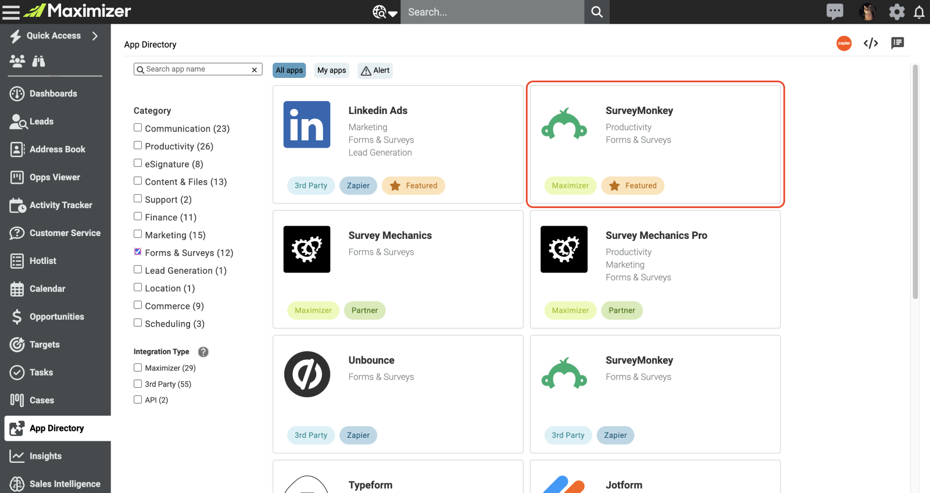The width and height of the screenshot is (930, 493).
Task: Open the Unbounce app title
Action: [371, 360]
